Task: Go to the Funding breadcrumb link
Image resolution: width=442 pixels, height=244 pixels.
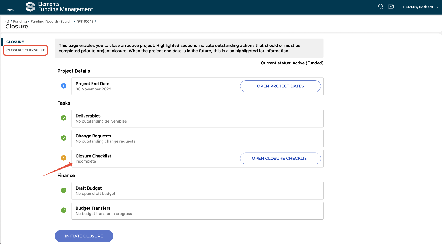Action: [20, 21]
